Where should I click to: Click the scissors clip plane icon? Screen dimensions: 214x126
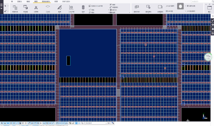pos(36,8)
